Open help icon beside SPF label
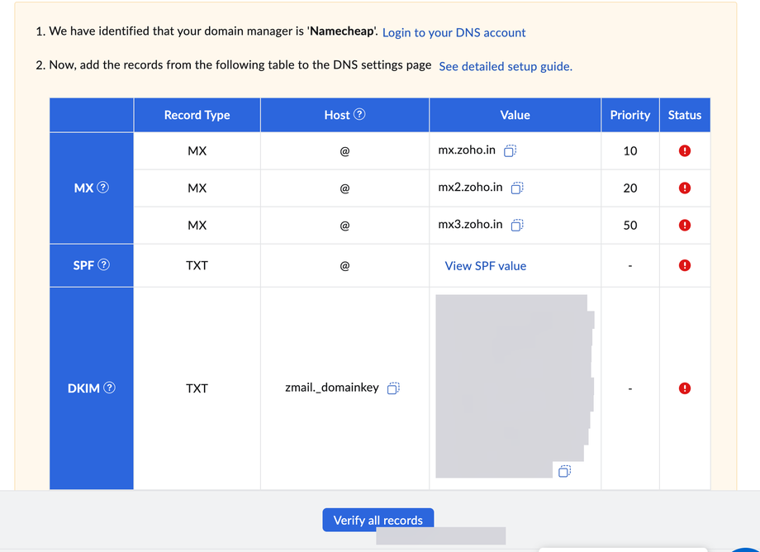 104,264
